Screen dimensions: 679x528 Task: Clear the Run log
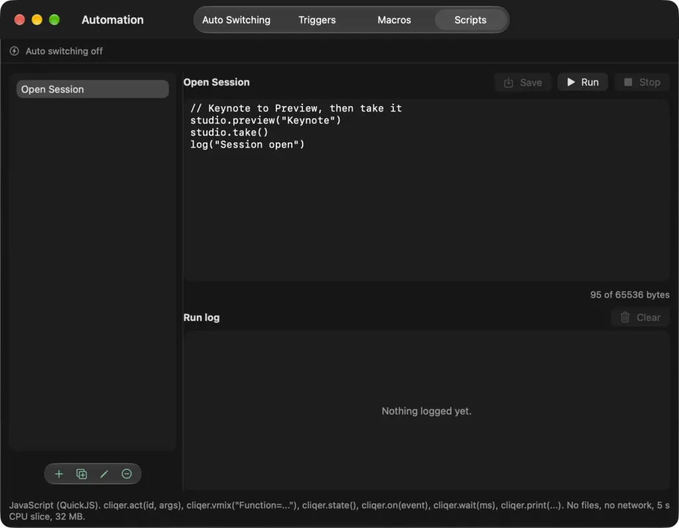640,318
